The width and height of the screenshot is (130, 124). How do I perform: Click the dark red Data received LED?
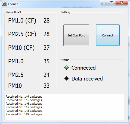point(66,78)
